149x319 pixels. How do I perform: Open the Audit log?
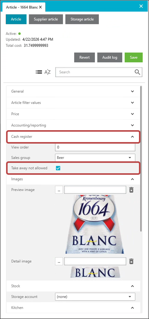110,57
